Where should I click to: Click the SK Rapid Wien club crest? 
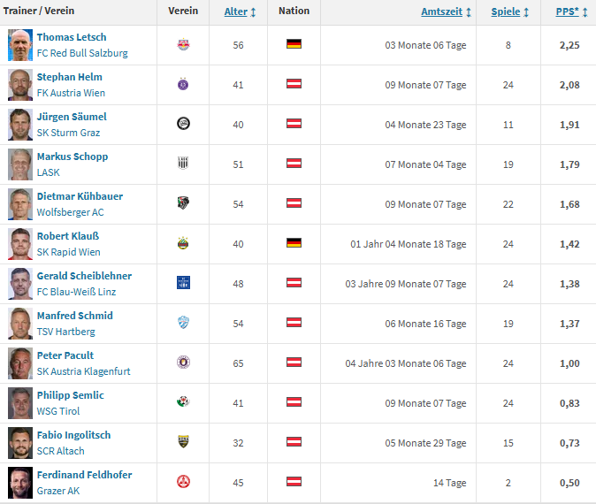pyautogui.click(x=183, y=243)
